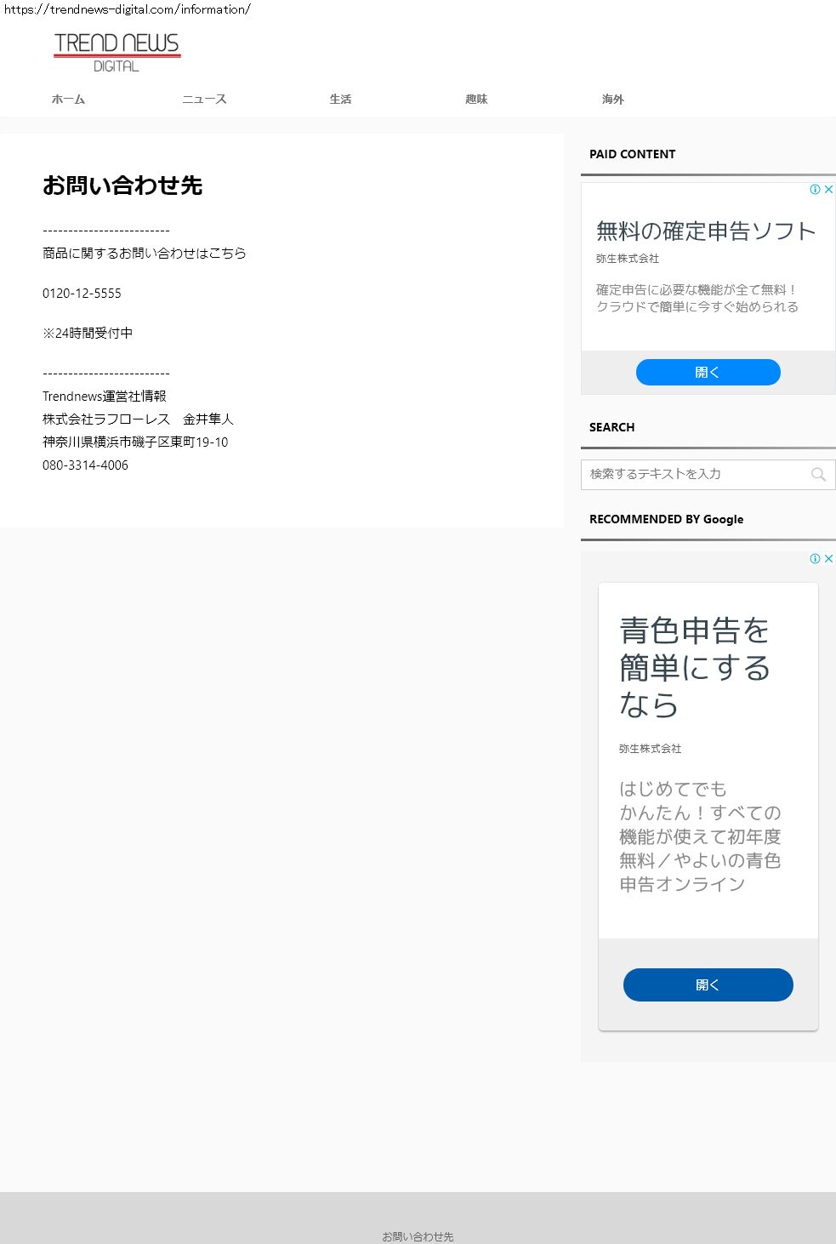This screenshot has height=1244, width=836.
Task: Close the lower ad with X icon
Action: coord(828,558)
